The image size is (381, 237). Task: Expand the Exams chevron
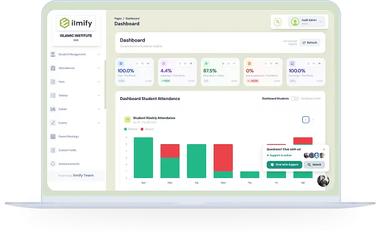click(x=98, y=123)
